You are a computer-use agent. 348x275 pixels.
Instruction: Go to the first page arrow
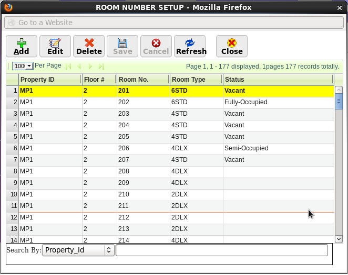68,67
